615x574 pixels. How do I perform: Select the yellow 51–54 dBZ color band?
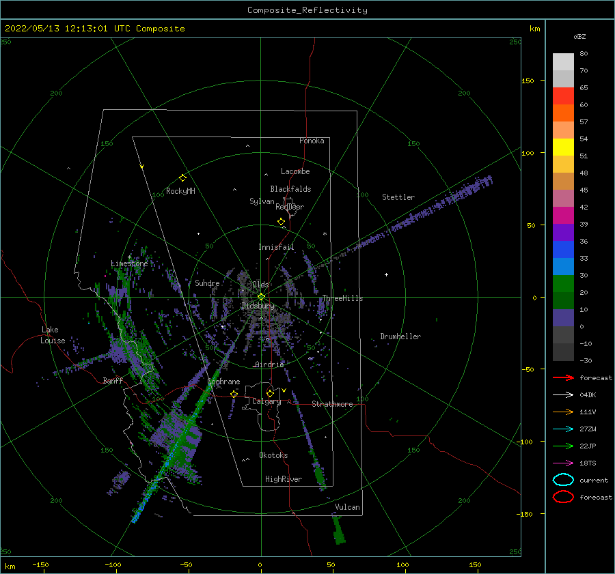[563, 147]
